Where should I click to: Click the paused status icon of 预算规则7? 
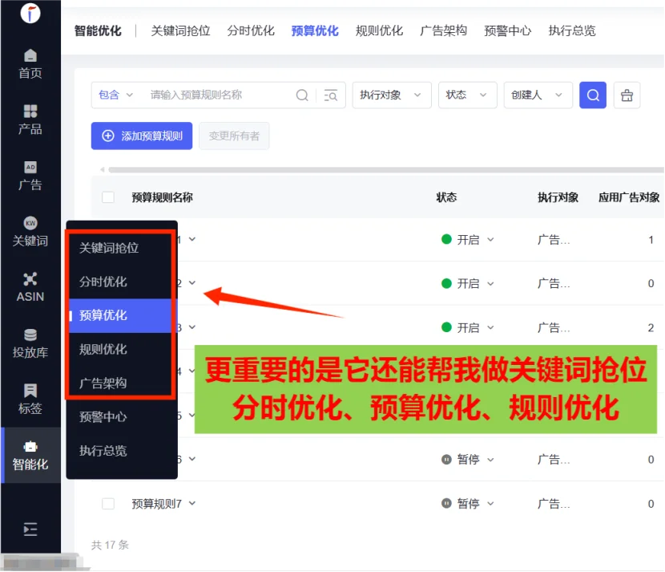tap(446, 503)
